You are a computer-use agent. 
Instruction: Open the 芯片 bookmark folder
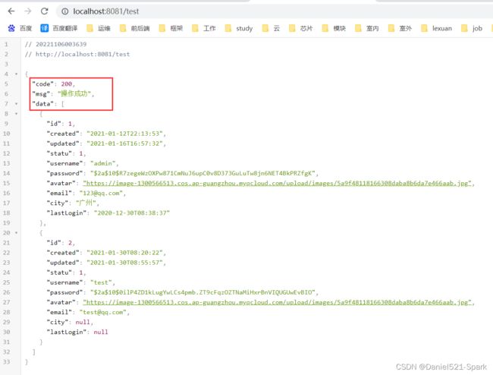(300, 28)
